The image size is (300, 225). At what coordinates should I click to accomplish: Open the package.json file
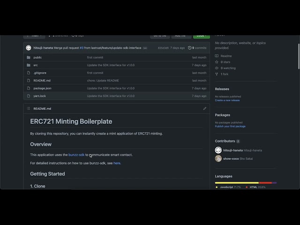42,88
